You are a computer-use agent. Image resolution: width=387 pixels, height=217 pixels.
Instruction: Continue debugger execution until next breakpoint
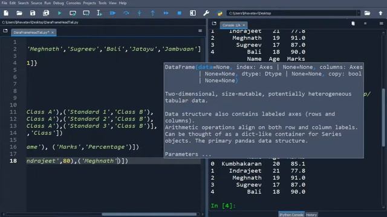point(166,13)
